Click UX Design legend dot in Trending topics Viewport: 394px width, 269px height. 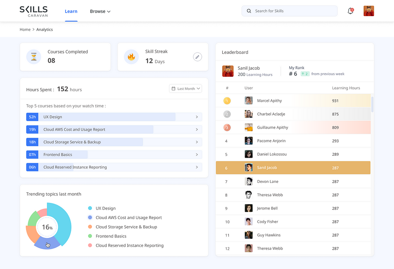(x=90, y=208)
